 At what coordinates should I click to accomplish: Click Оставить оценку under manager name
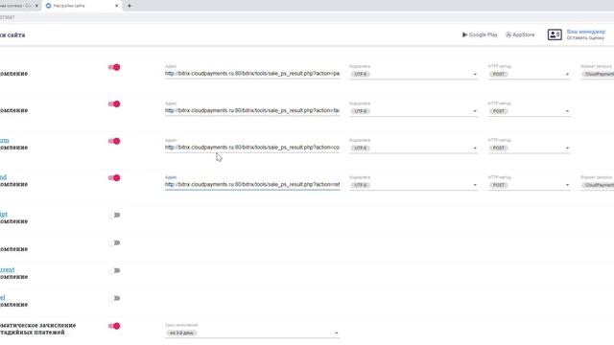tap(585, 38)
